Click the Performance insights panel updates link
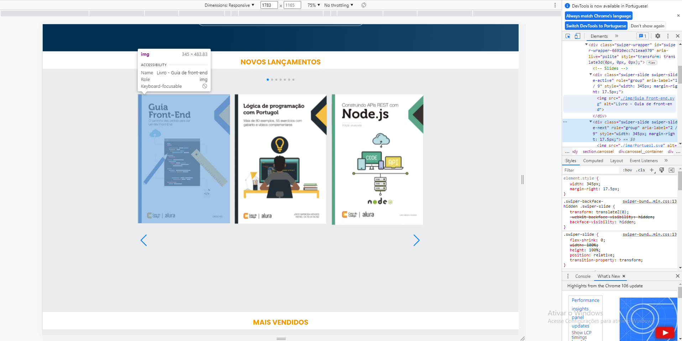Viewport: 682px width, 341px height. [x=585, y=313]
